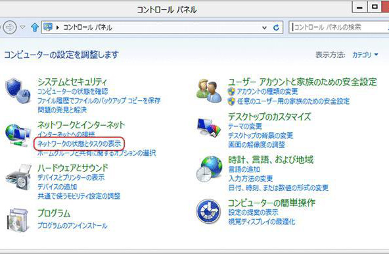Open ネットワークの状態とタスクの表示 link
Screen dimensions: 389x254
pyautogui.click(x=79, y=143)
